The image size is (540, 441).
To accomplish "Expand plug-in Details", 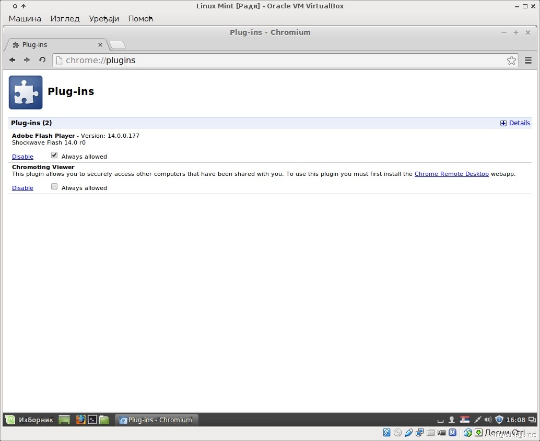I will tap(519, 123).
